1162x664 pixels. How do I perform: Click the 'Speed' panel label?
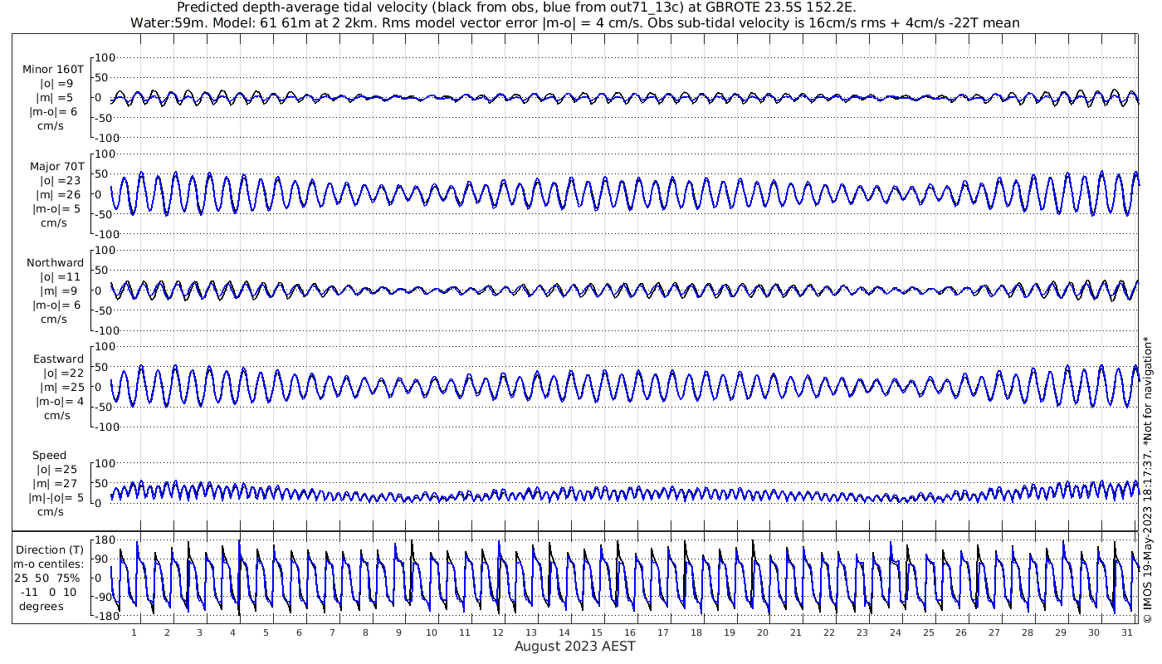50,456
